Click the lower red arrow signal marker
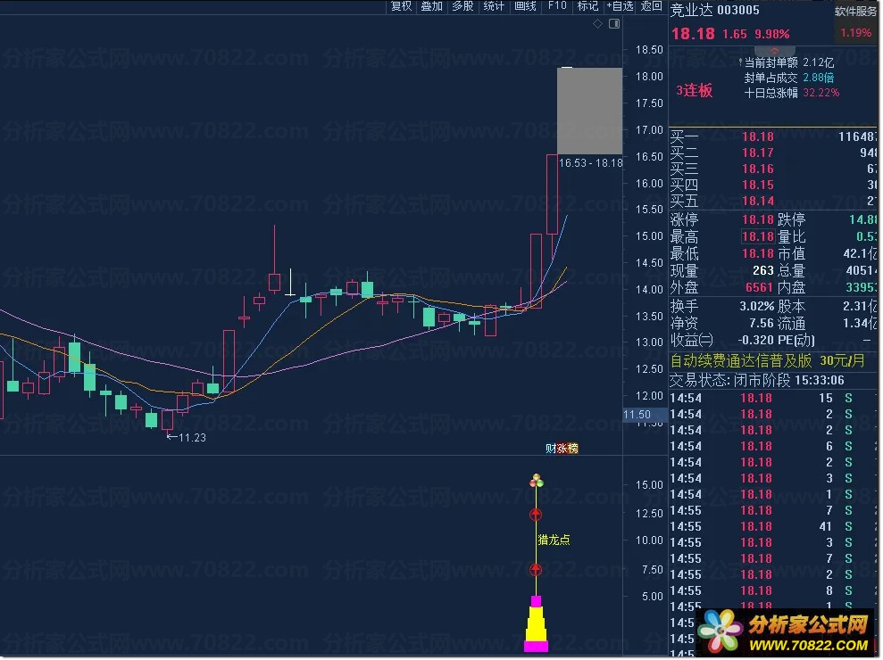 coord(536,570)
